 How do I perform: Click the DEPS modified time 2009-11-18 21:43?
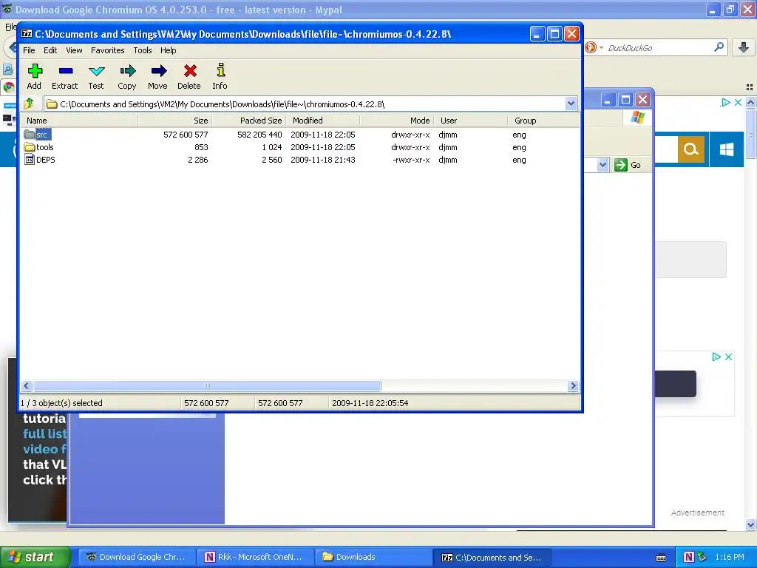(x=323, y=160)
